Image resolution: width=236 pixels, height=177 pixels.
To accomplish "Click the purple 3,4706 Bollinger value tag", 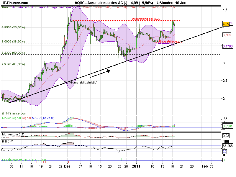I will click(227, 46).
